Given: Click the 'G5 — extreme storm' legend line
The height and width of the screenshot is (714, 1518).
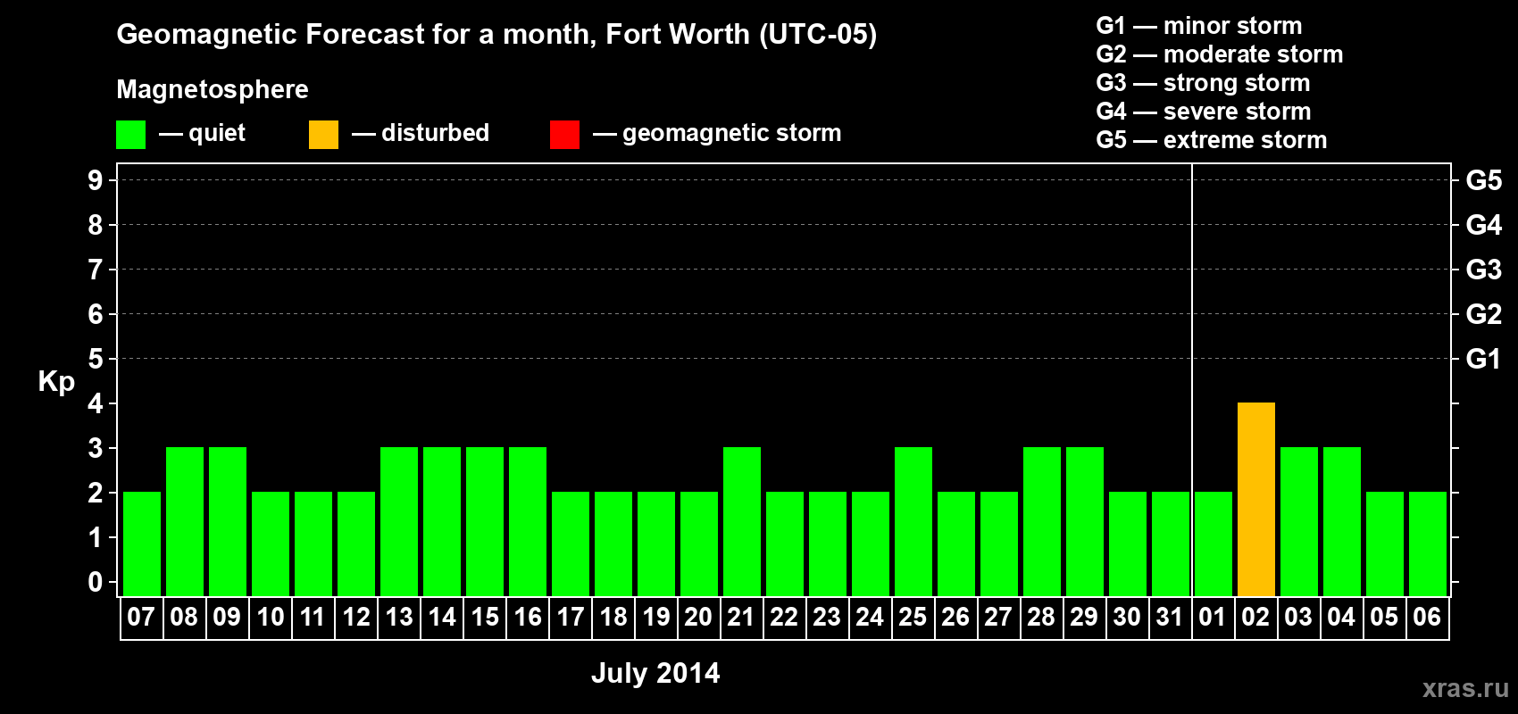Looking at the screenshot, I should click(1212, 140).
